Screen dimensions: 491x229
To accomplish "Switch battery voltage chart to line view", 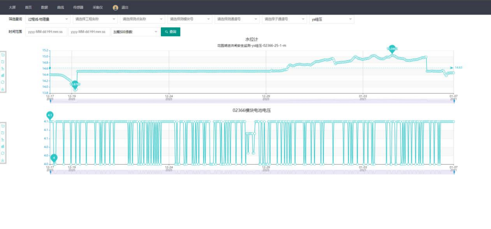I will [x=3, y=140].
